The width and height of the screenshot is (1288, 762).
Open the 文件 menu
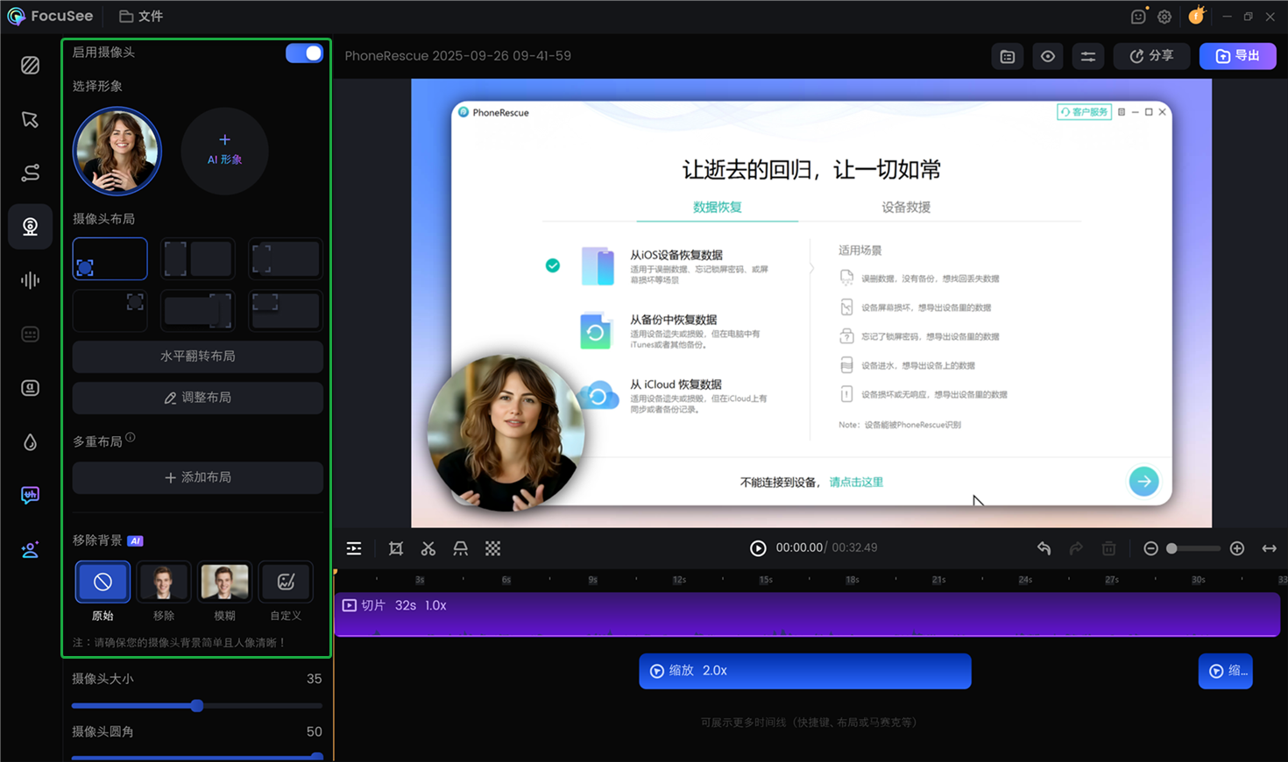coord(141,16)
